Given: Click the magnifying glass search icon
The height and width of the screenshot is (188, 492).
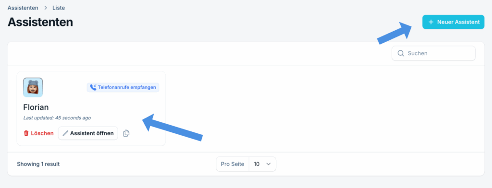Looking at the screenshot, I should pyautogui.click(x=401, y=53).
